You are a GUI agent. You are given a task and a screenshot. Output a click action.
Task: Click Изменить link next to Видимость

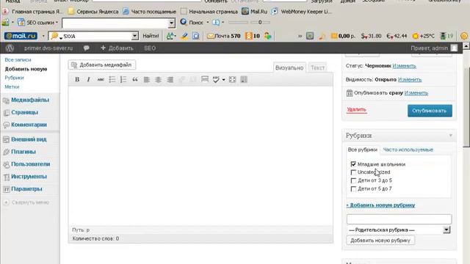pyautogui.click(x=410, y=80)
